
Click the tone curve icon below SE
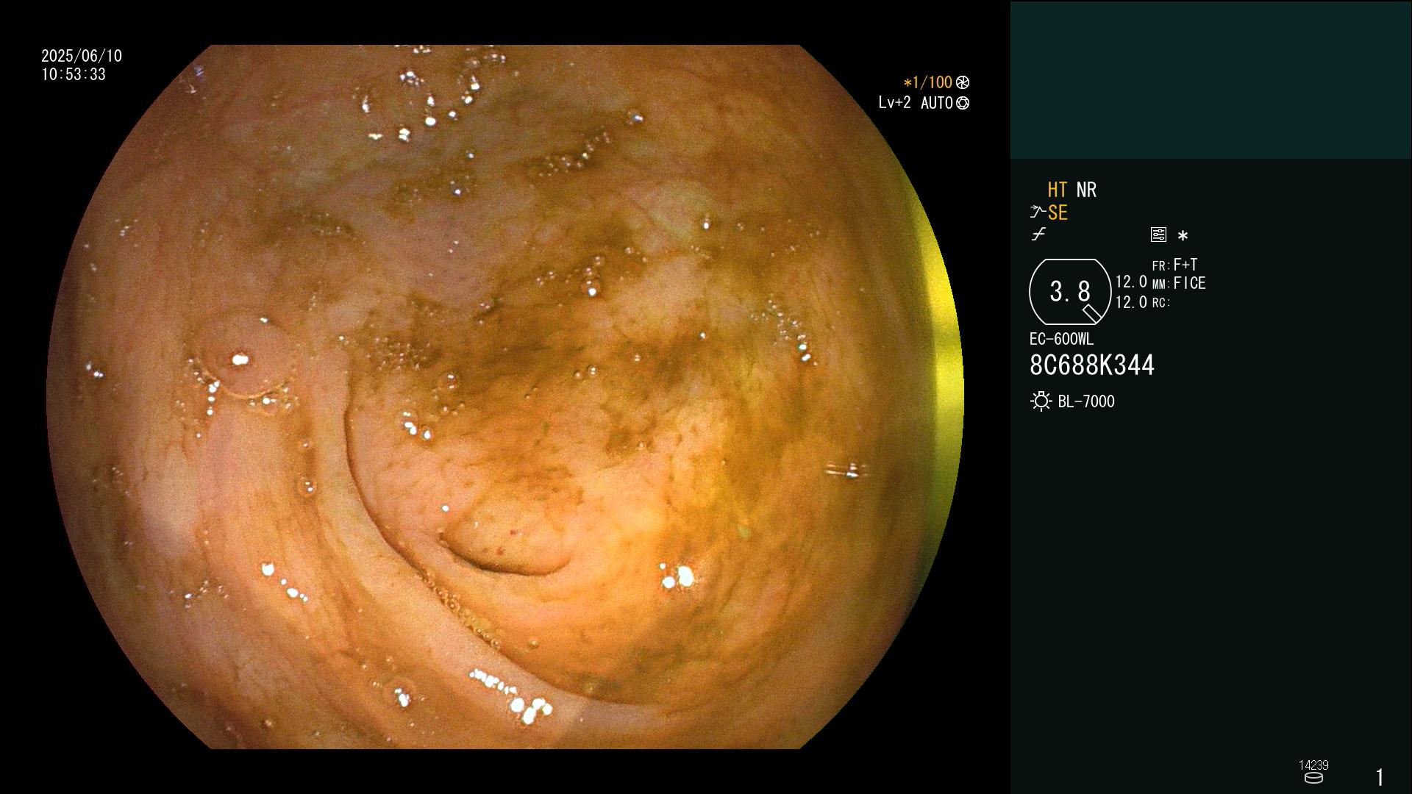tap(1038, 235)
